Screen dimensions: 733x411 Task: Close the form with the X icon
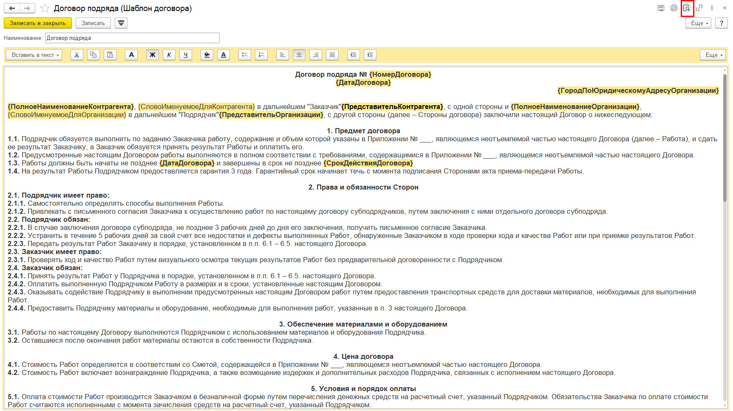pos(725,8)
